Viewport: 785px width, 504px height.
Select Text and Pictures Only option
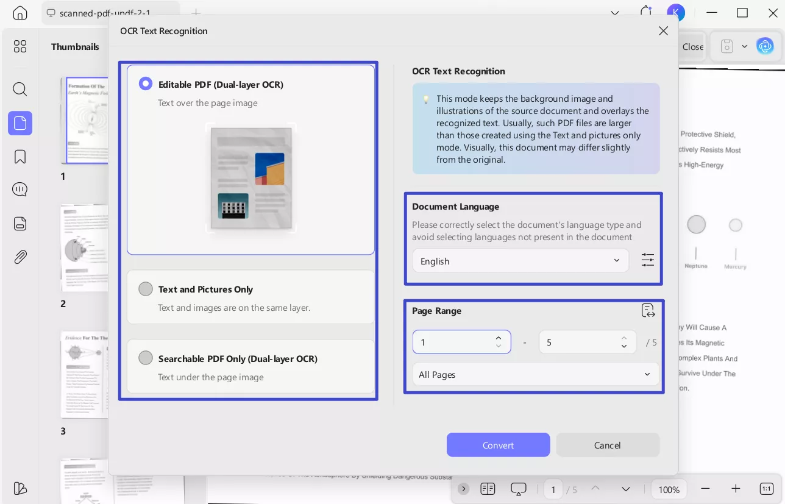coord(146,289)
